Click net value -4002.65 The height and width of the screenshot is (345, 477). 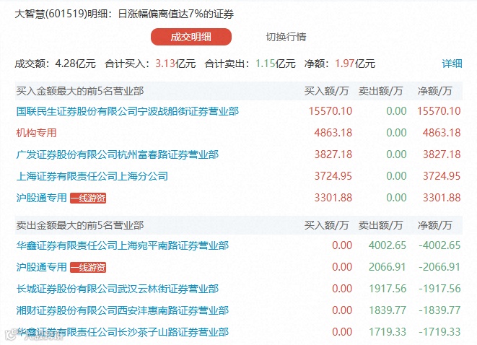tap(439, 245)
